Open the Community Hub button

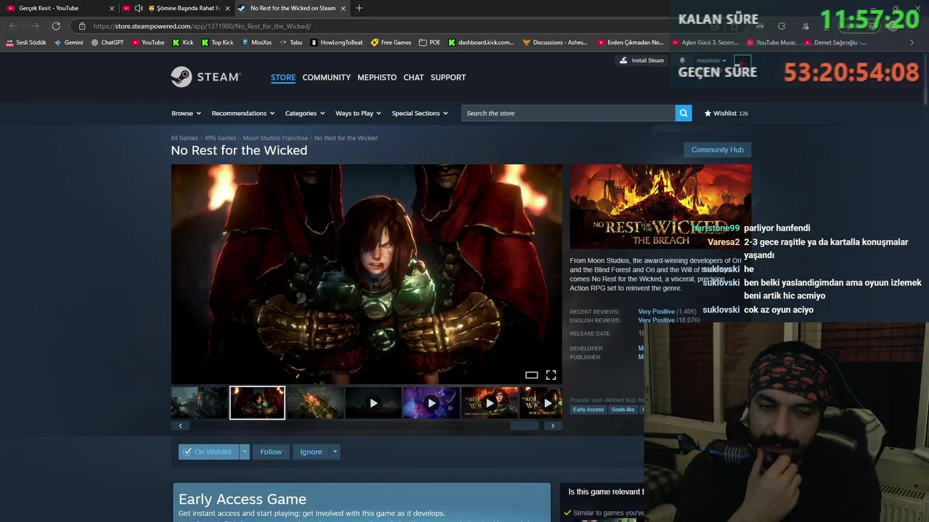(717, 149)
